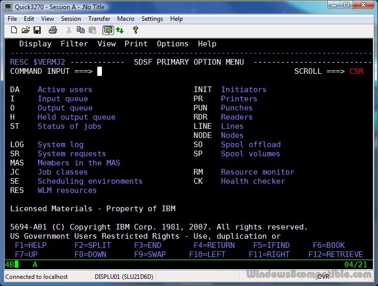Open the Help menu in menu bar
This screenshot has height=286, width=378.
point(176,19)
